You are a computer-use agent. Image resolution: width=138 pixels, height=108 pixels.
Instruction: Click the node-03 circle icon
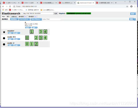4,38
